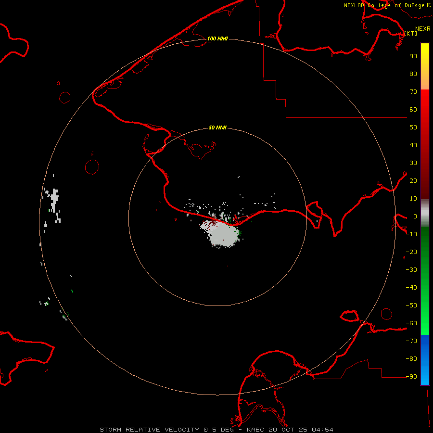Click the "NEXR" label above the color scale
The height and width of the screenshot is (433, 433).
coord(422,29)
